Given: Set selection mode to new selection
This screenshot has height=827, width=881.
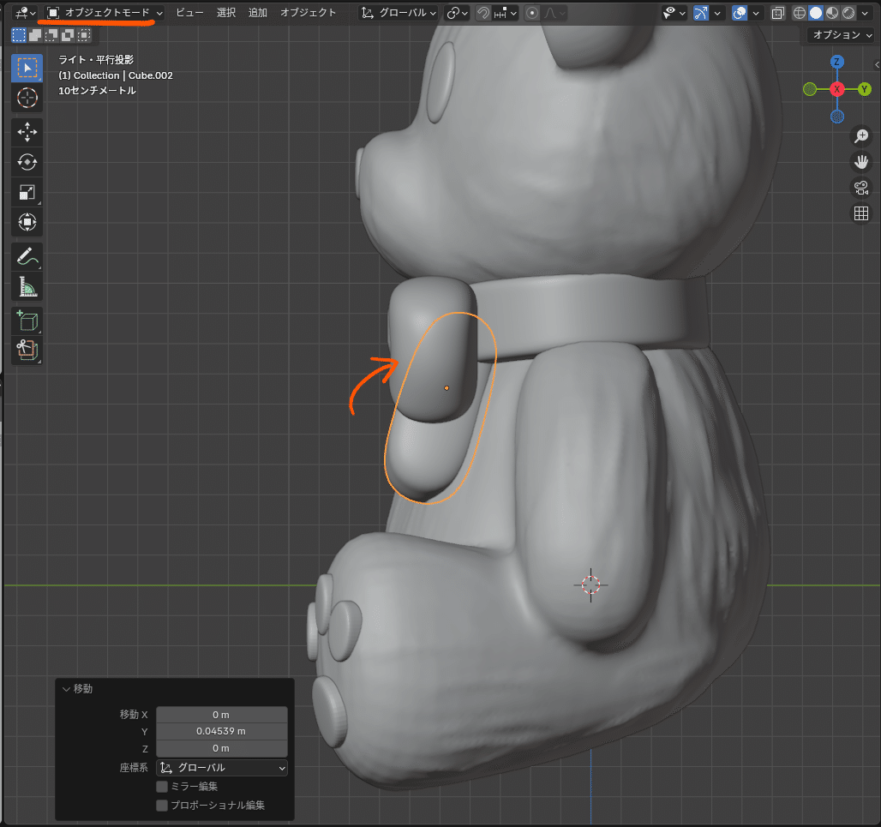Looking at the screenshot, I should [19, 35].
